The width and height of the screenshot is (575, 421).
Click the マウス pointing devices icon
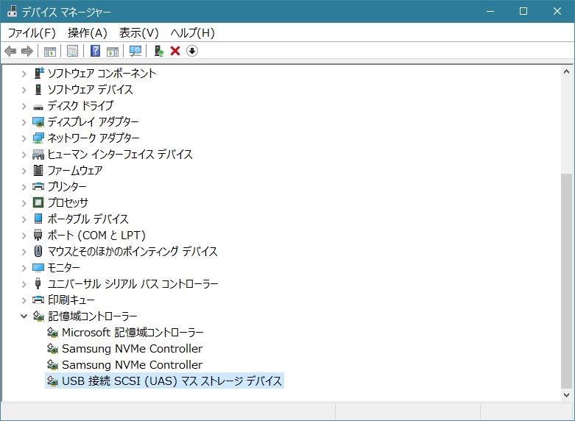click(x=38, y=251)
